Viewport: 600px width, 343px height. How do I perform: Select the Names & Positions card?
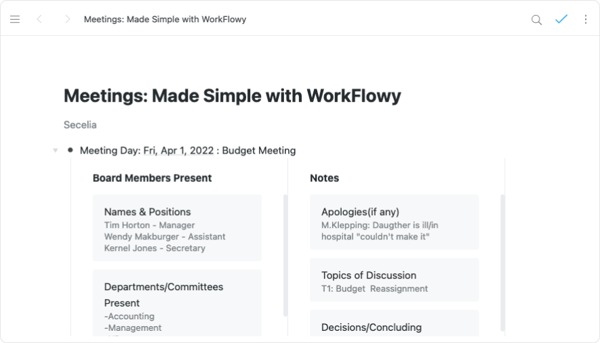177,228
